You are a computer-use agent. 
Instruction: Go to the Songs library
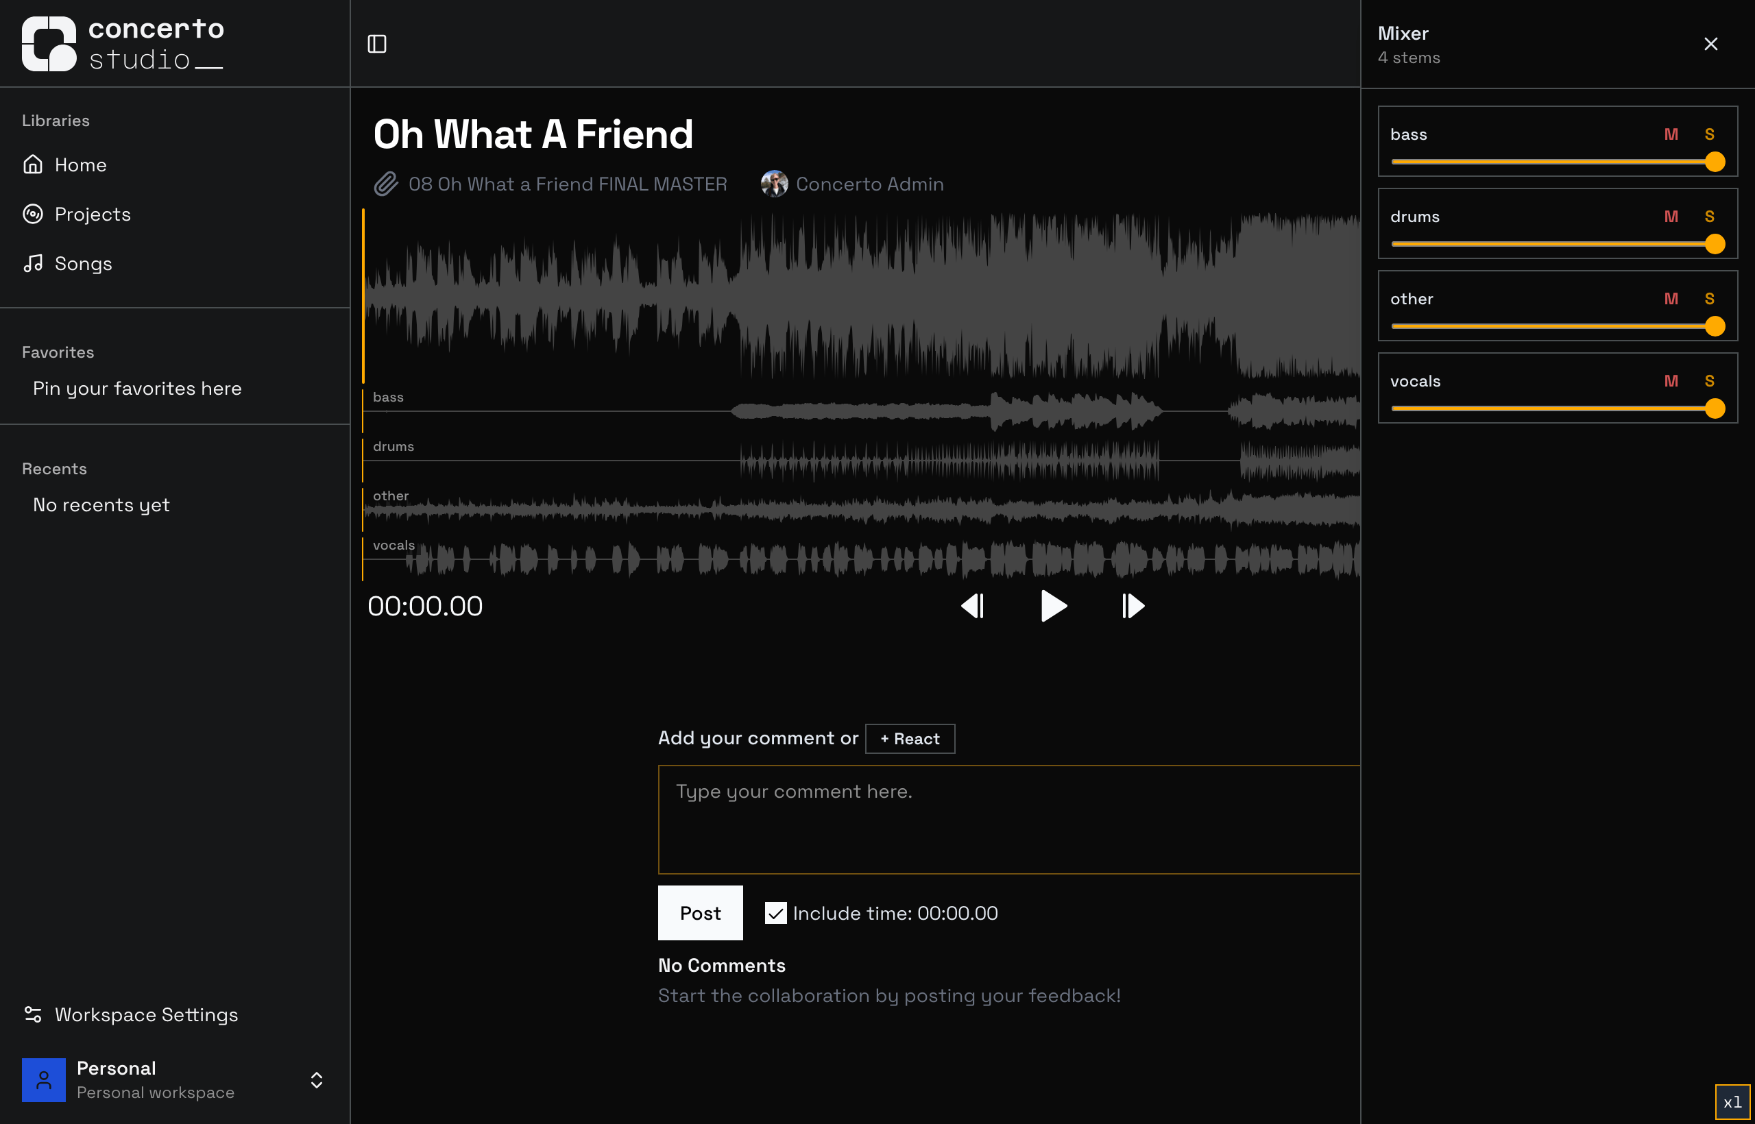(175, 263)
